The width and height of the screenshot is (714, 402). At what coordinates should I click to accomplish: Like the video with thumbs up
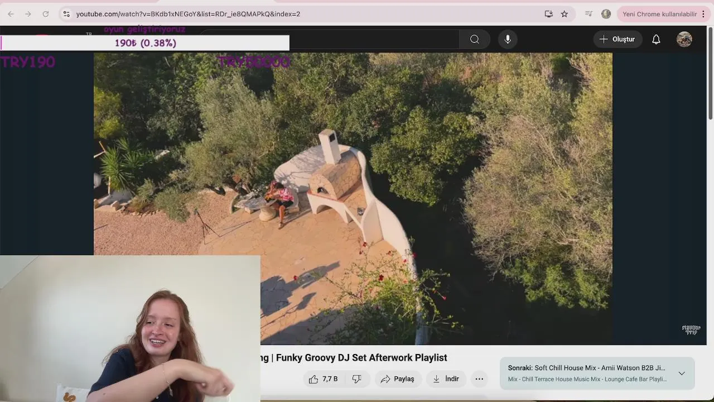point(324,379)
